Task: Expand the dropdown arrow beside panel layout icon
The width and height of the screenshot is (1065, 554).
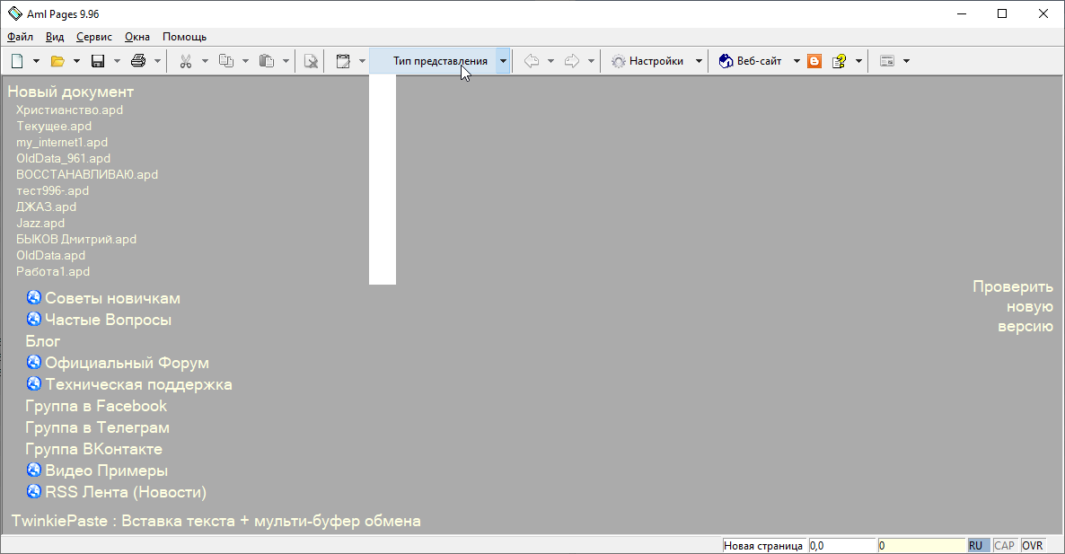Action: [x=906, y=61]
